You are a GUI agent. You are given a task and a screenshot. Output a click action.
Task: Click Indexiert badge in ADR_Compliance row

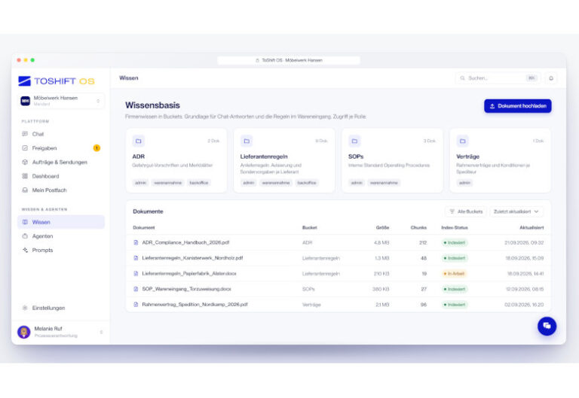455,242
